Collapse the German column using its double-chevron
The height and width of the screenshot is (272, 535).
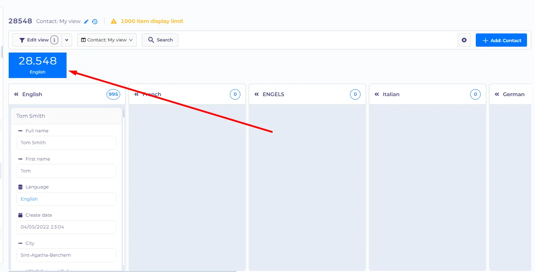point(497,94)
